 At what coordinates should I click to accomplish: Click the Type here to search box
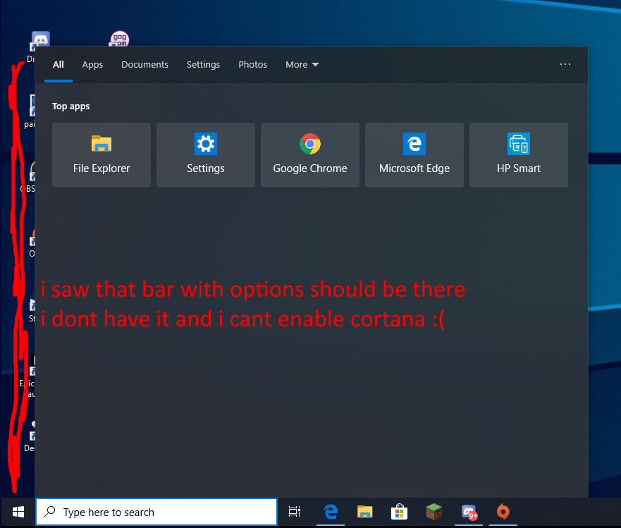click(156, 512)
